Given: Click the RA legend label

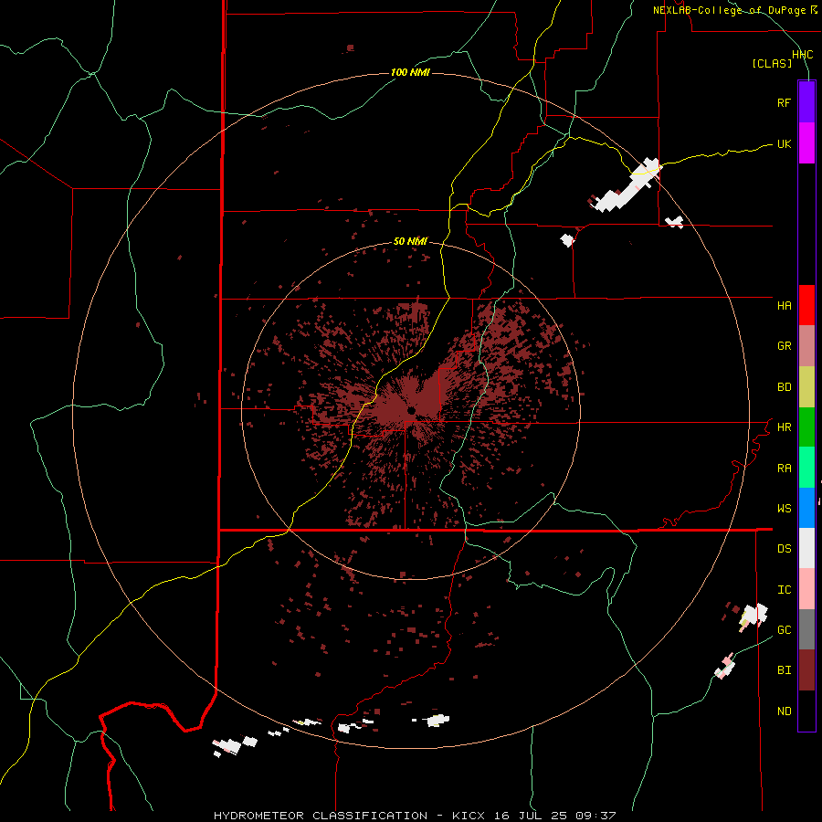Looking at the screenshot, I should coord(784,468).
